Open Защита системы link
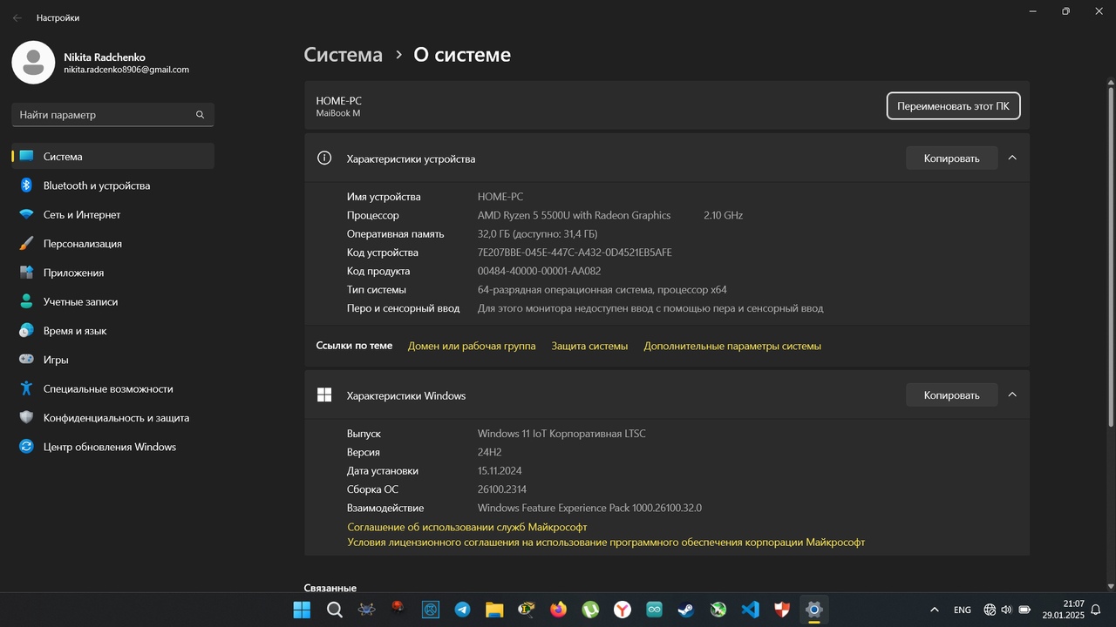Screen dimensions: 1116x627 (589, 346)
